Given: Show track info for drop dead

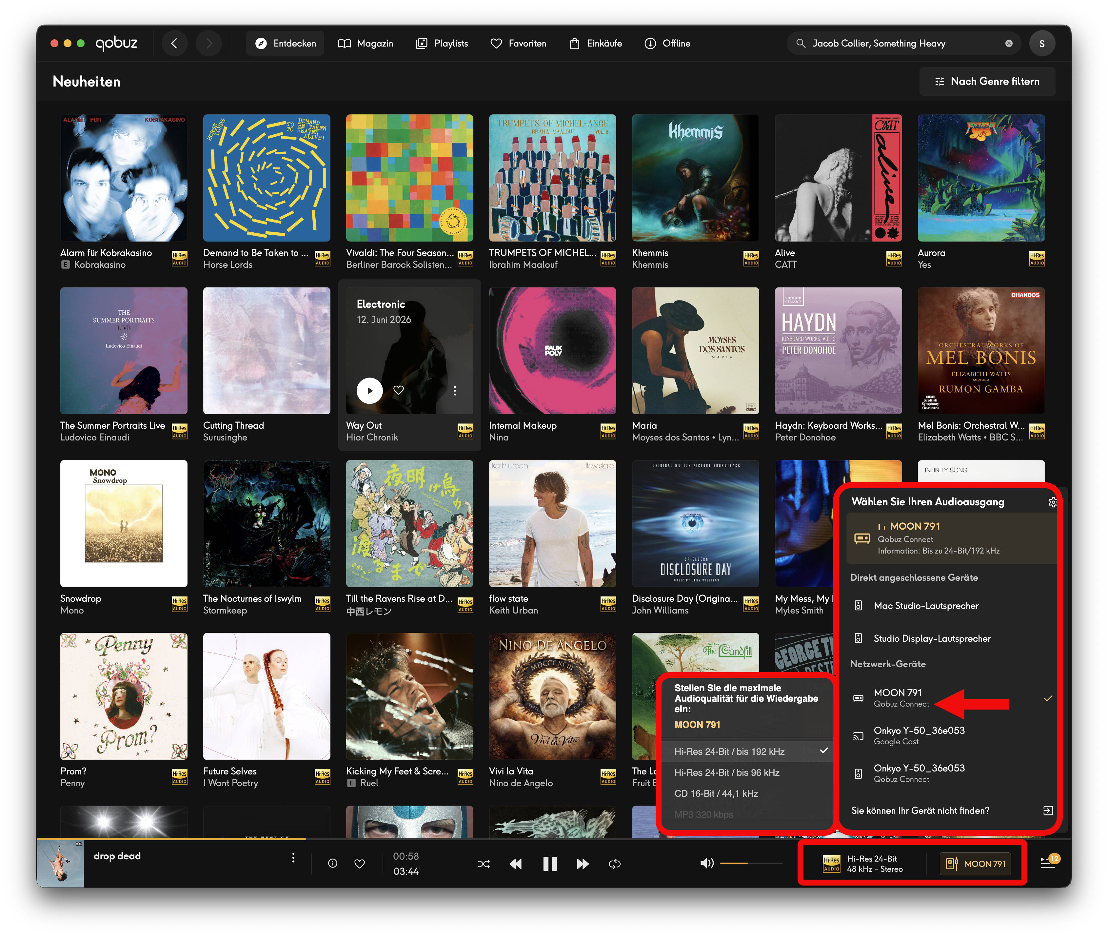Looking at the screenshot, I should pyautogui.click(x=333, y=863).
